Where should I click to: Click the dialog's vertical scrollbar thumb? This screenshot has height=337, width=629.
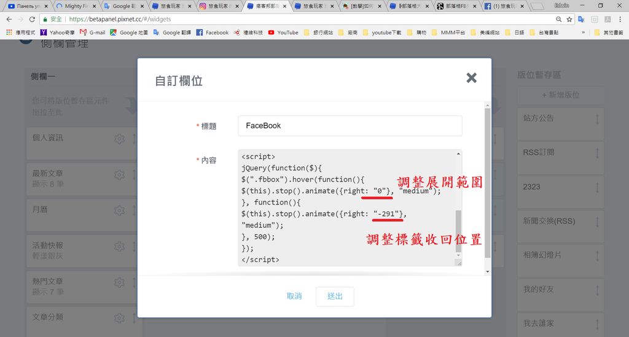click(487, 182)
